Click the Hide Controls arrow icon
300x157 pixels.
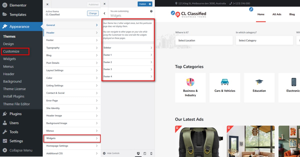(x=104, y=153)
